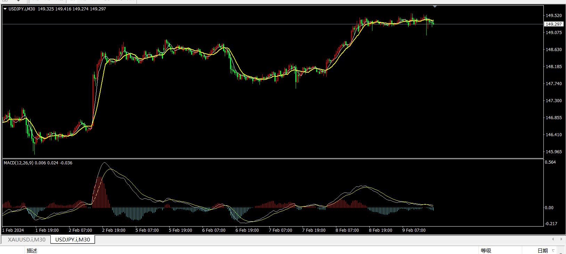Click the 6 Feb 07:00 time axis label
The height and width of the screenshot is (254, 566).
point(214,230)
